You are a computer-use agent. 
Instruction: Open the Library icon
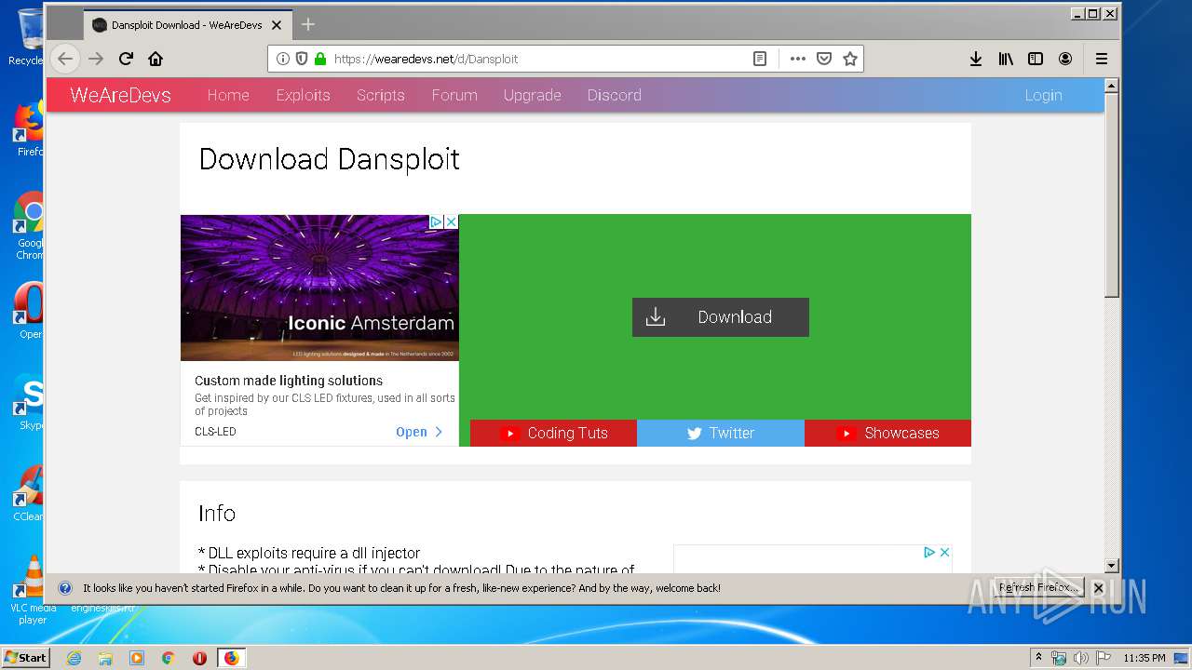1006,59
